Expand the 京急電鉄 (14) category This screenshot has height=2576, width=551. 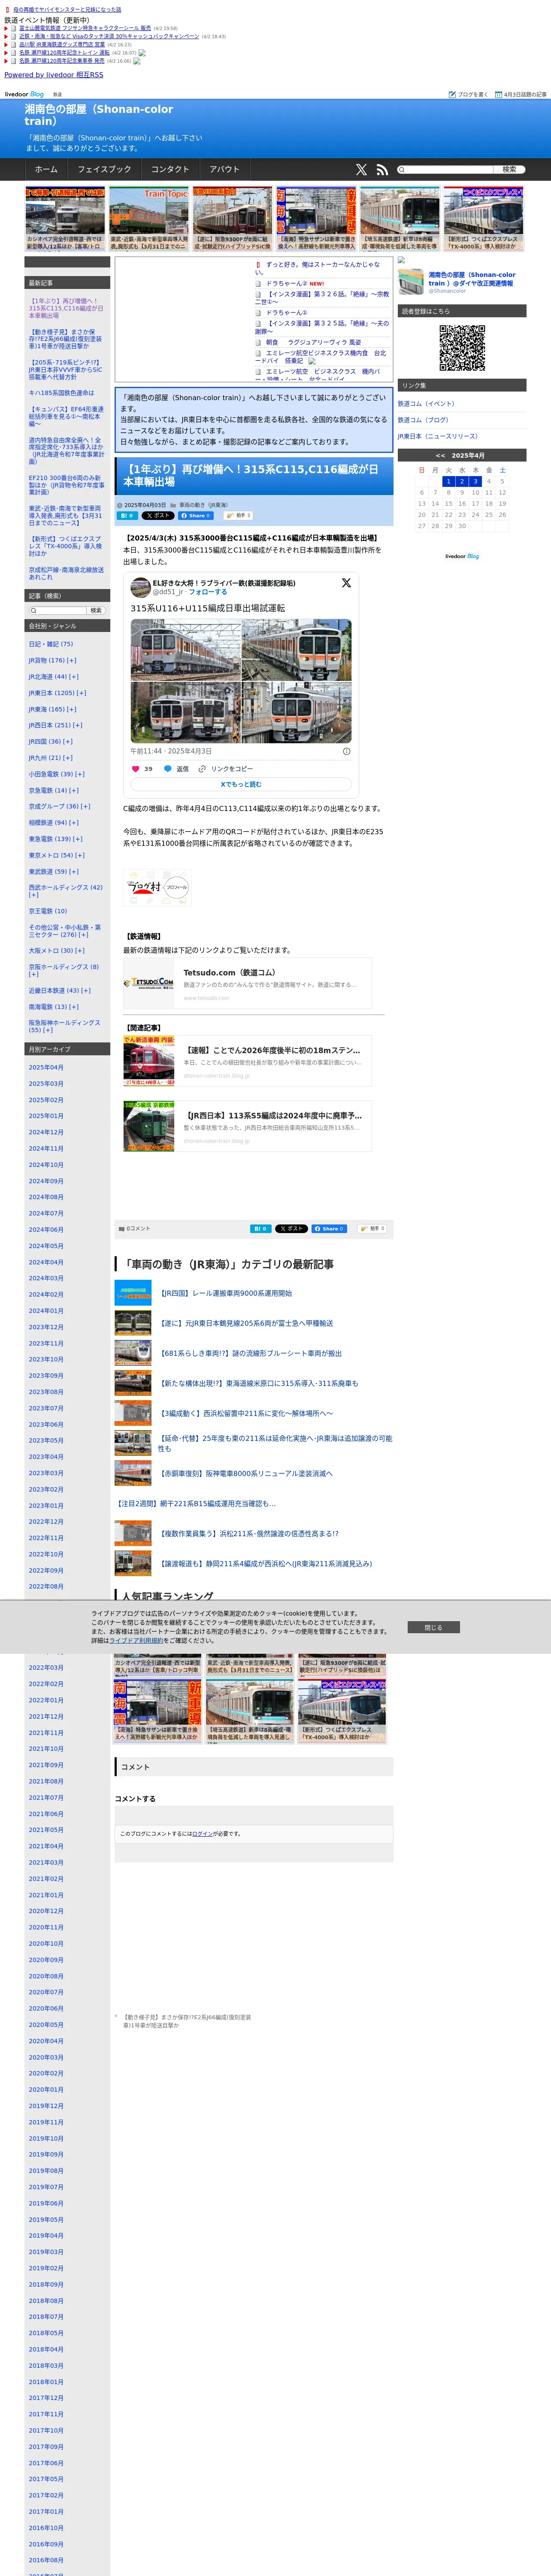74,790
